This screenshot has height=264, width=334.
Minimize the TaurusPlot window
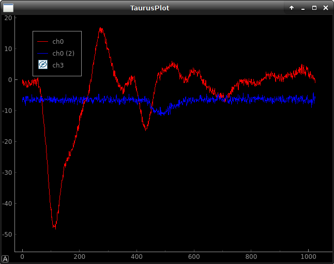click(303, 8)
